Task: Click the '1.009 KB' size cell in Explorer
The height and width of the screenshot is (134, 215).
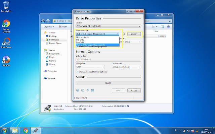Action: tap(162, 37)
